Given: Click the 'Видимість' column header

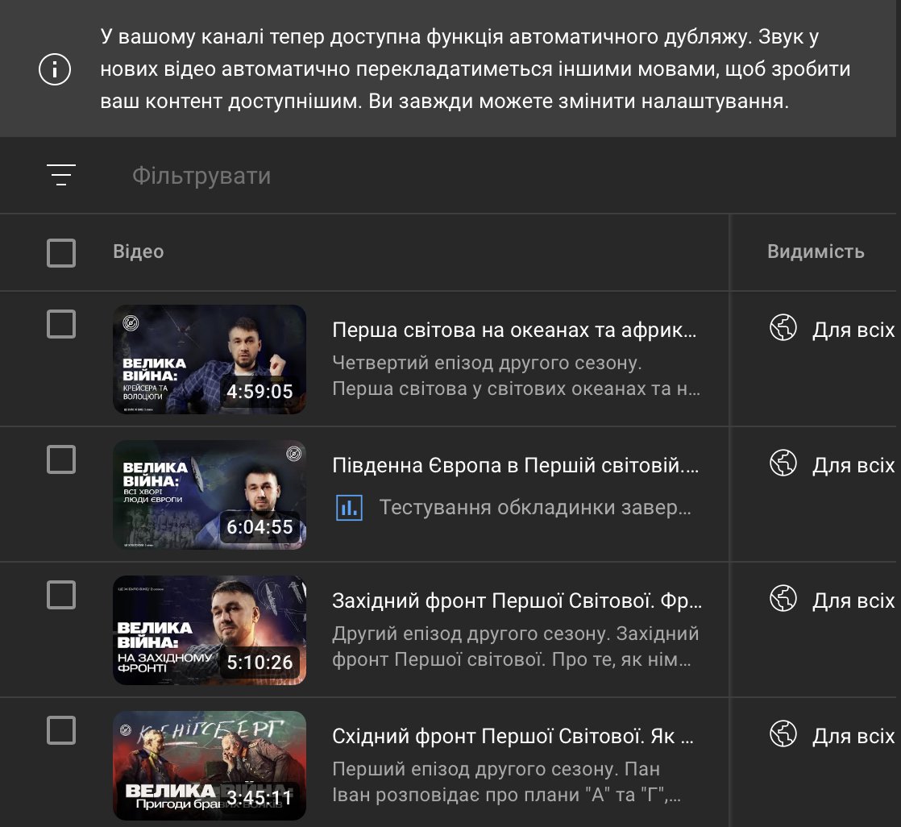Looking at the screenshot, I should tap(817, 251).
